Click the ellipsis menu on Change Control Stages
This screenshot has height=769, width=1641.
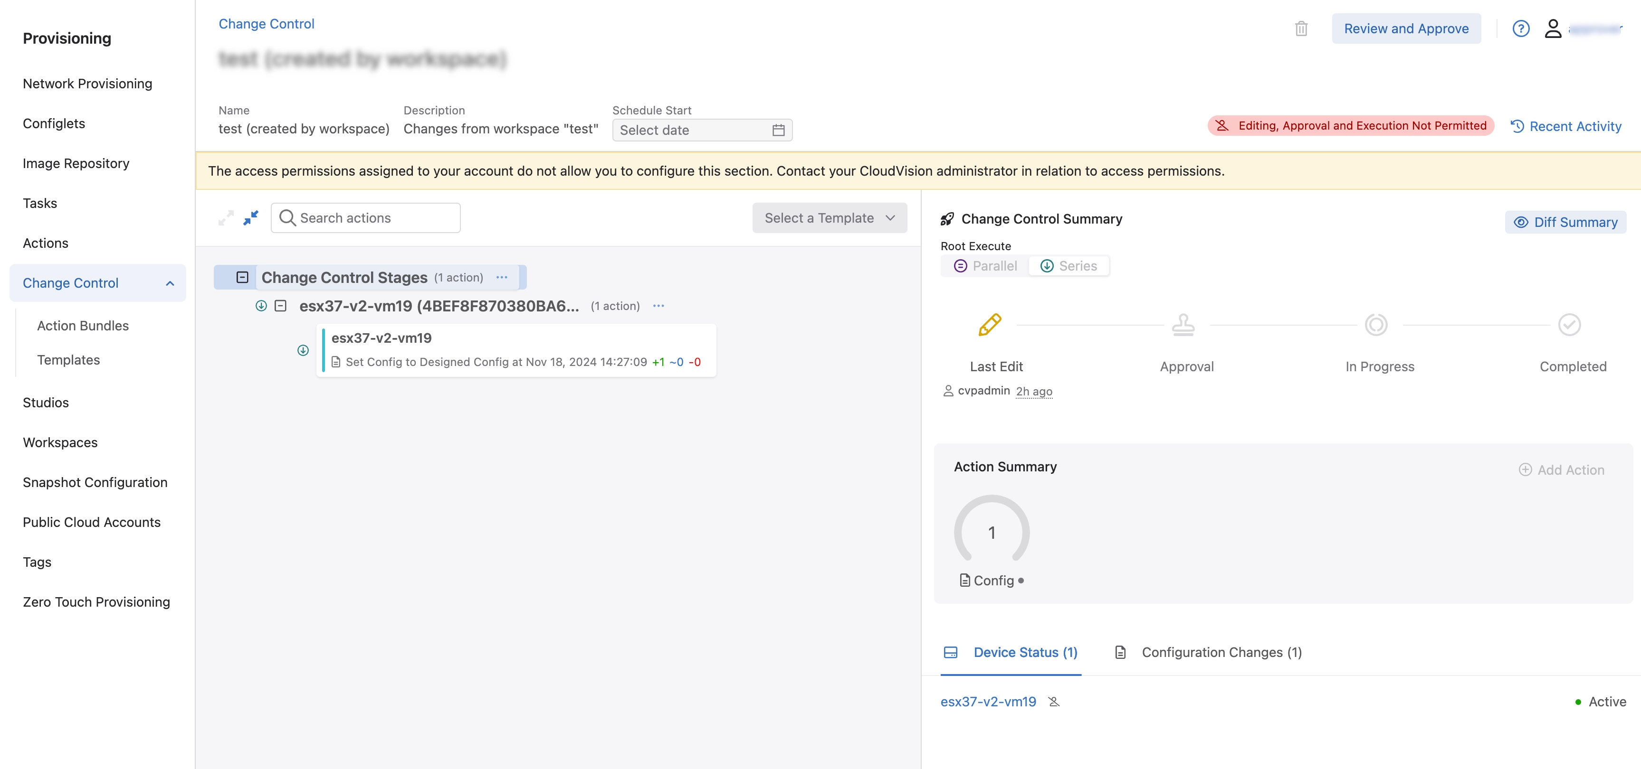coord(502,278)
